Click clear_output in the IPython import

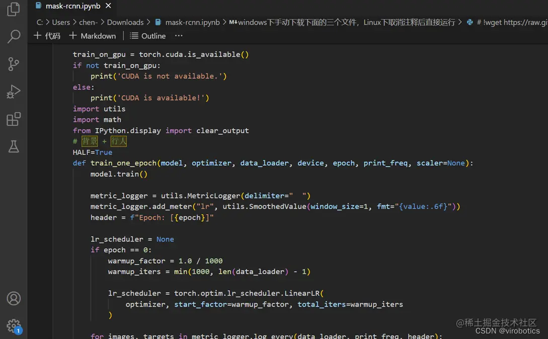pos(222,131)
